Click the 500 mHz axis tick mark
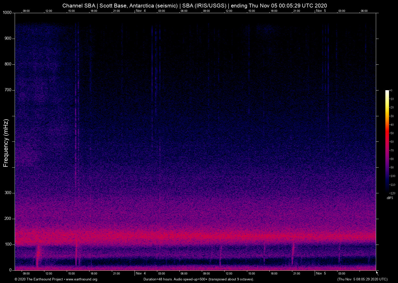The width and height of the screenshot is (398, 283). coord(14,141)
